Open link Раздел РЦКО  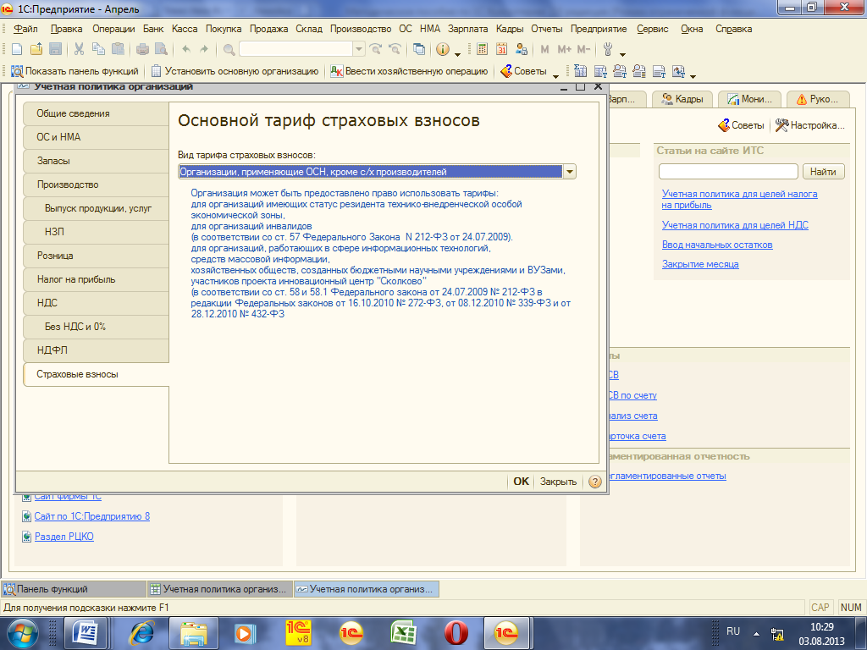pos(64,536)
